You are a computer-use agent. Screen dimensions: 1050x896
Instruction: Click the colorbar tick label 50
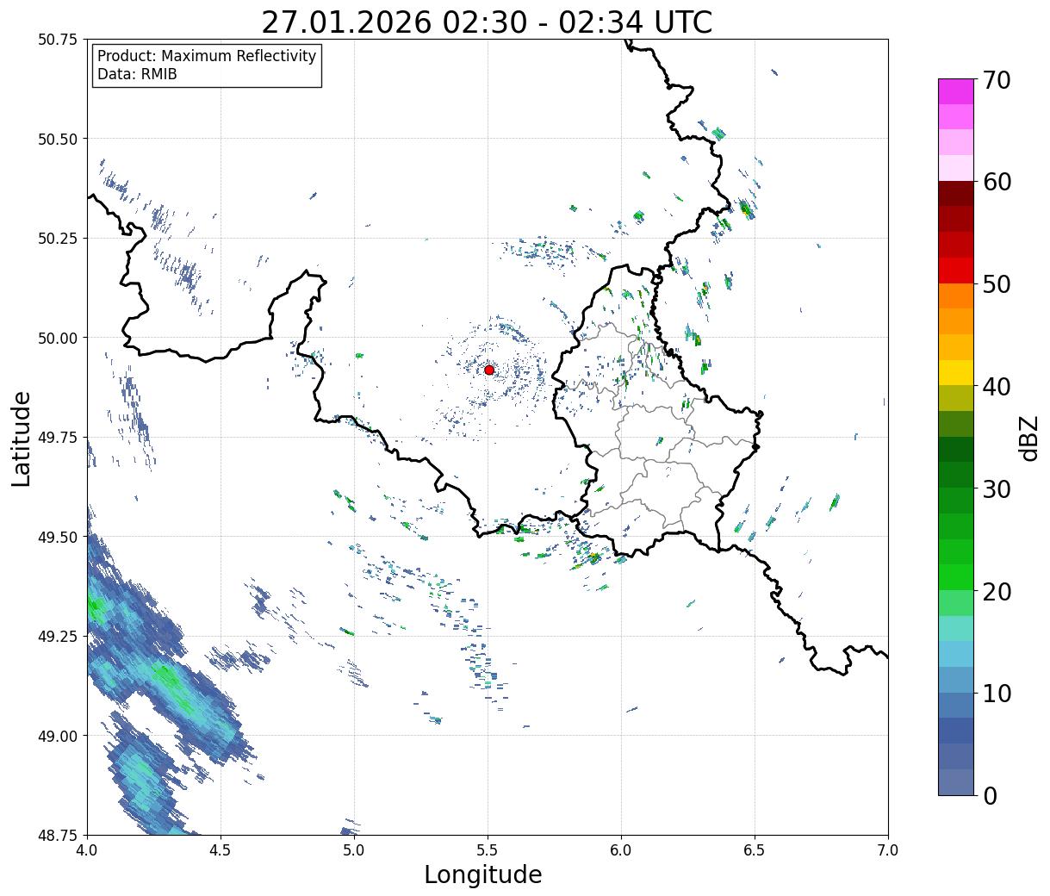point(997,284)
